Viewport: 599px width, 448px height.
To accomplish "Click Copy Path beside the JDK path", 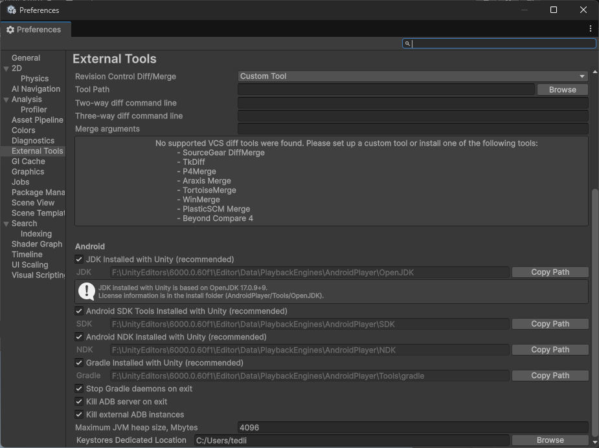I will [x=550, y=272].
